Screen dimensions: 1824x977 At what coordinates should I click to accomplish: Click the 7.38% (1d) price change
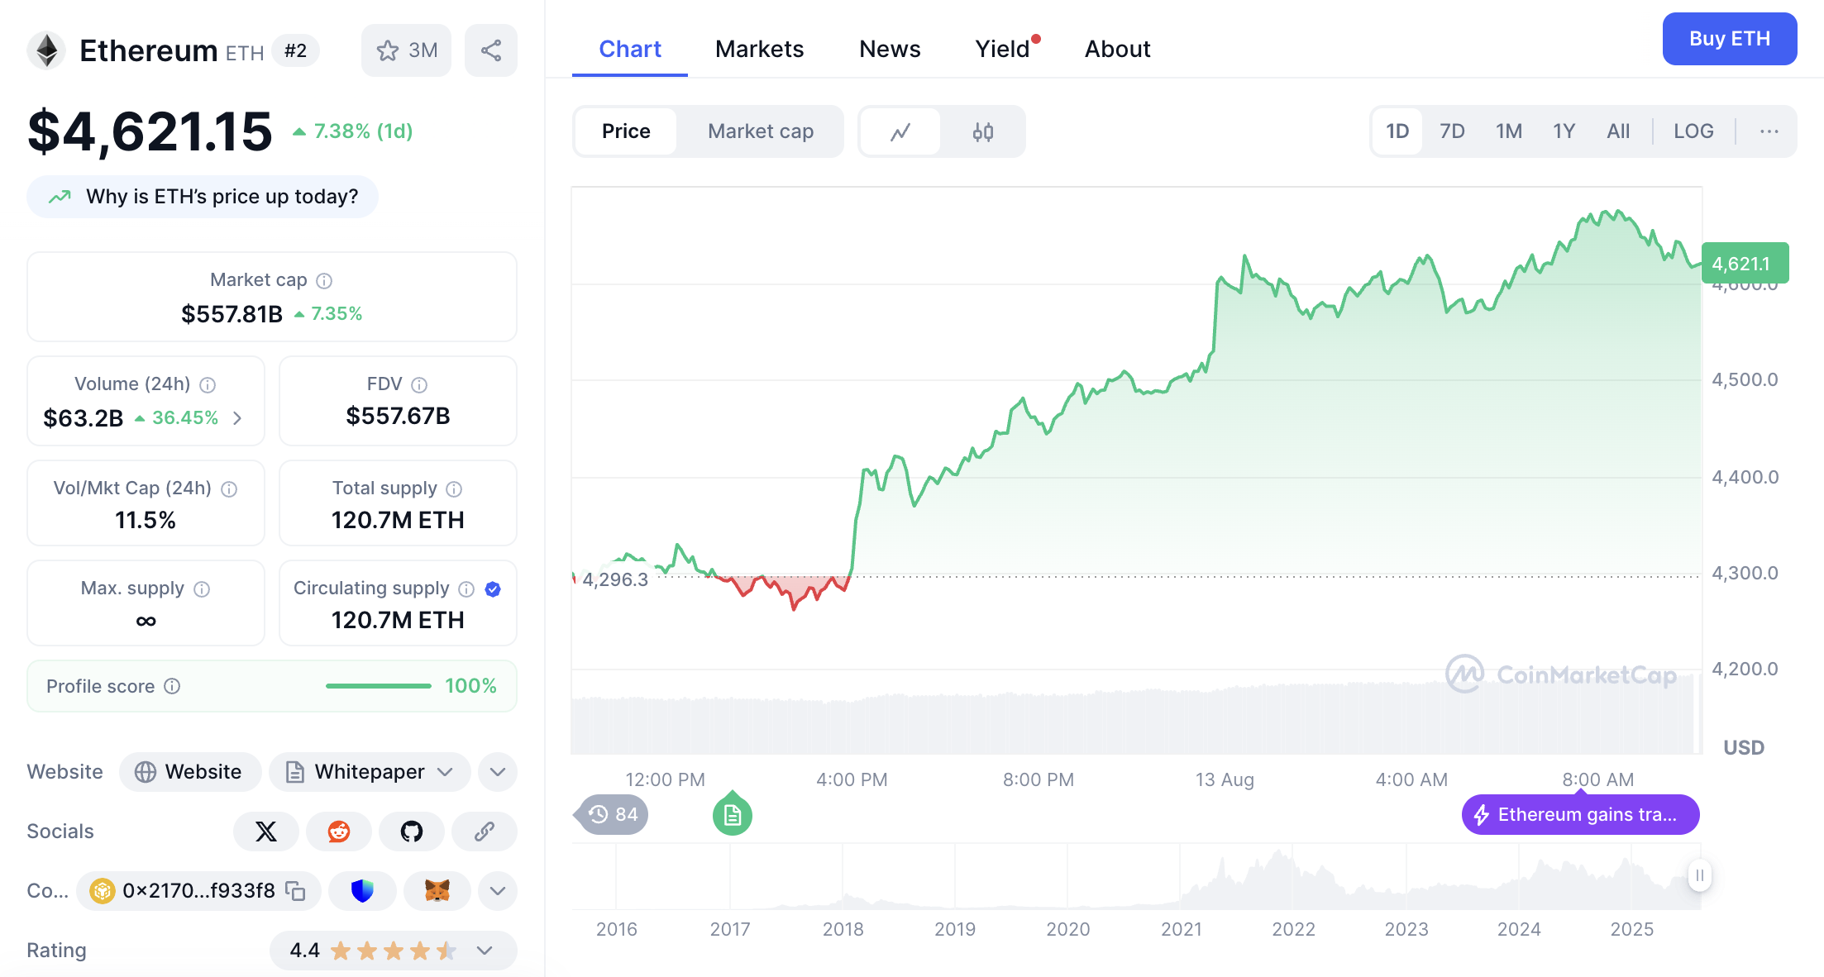coord(353,131)
